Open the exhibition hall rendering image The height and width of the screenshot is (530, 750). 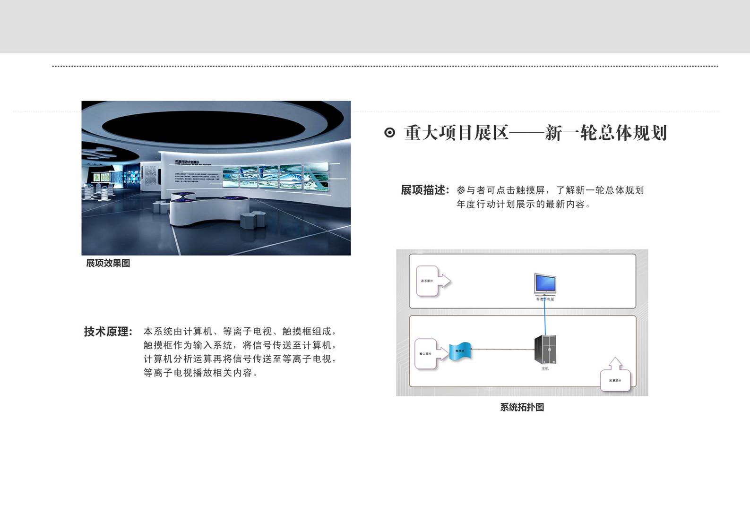click(216, 178)
